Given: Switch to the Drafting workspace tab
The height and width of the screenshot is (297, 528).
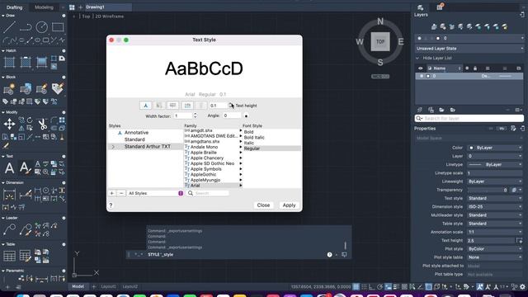Looking at the screenshot, I should [x=15, y=7].
